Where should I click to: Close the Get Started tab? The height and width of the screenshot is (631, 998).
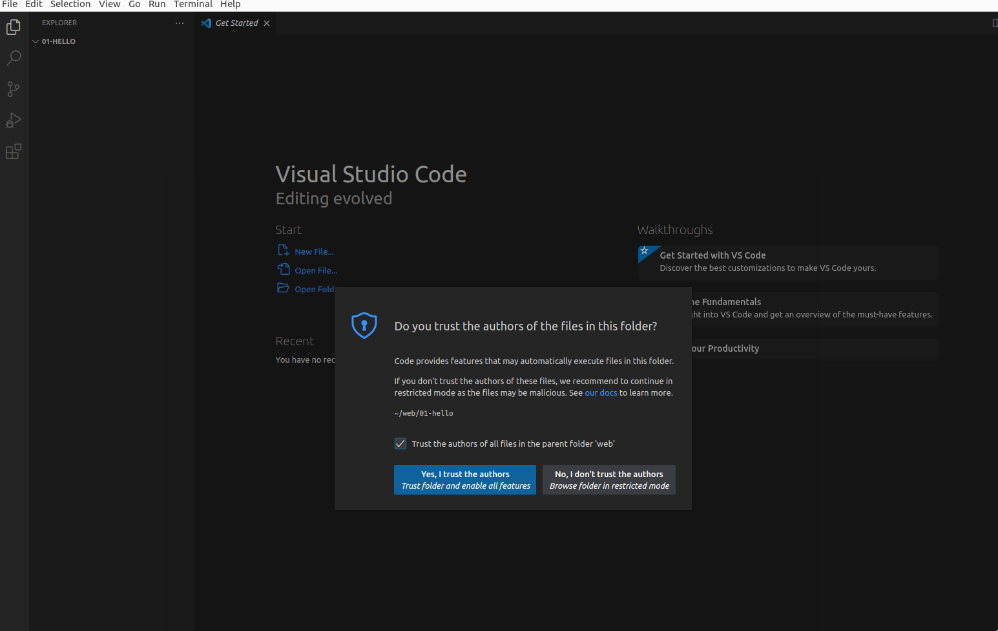pyautogui.click(x=266, y=23)
